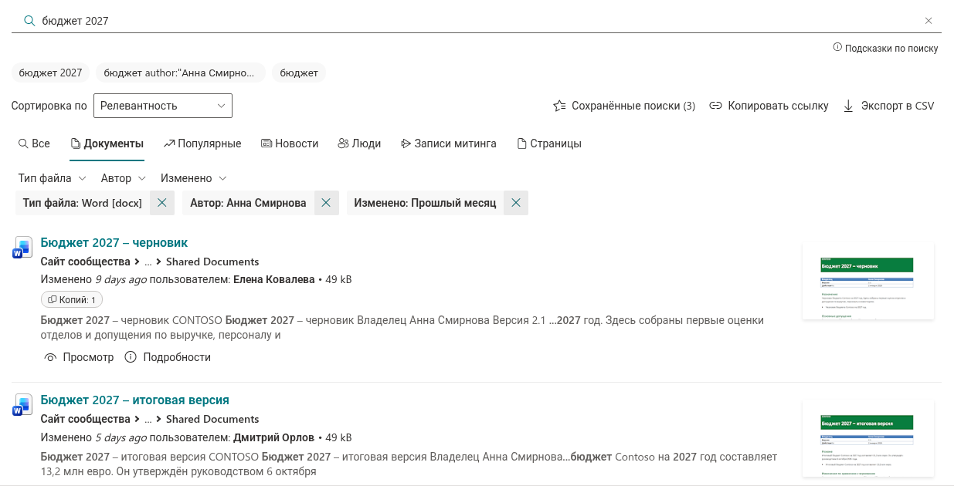This screenshot has height=486, width=954.
Task: Click the eye icon beside Просмотр
Action: pyautogui.click(x=50, y=357)
